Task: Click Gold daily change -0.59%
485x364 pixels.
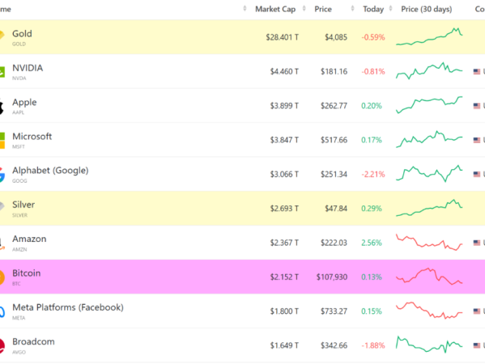Action: (x=373, y=37)
